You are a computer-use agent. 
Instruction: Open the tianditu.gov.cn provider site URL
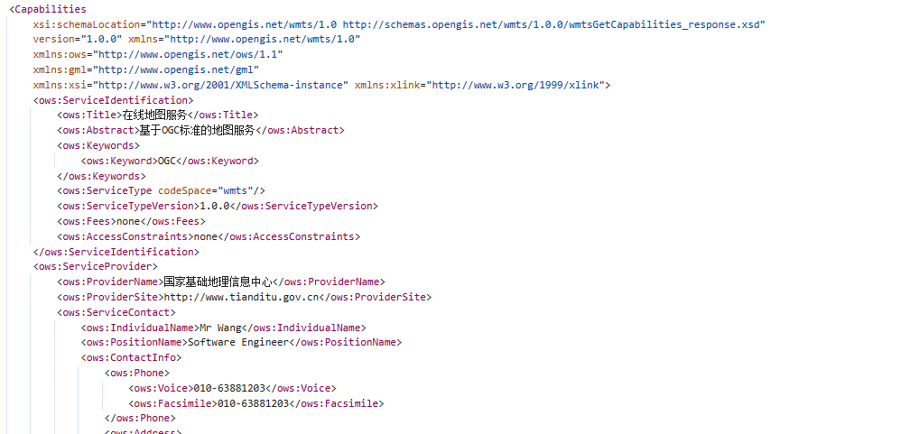tap(241, 297)
